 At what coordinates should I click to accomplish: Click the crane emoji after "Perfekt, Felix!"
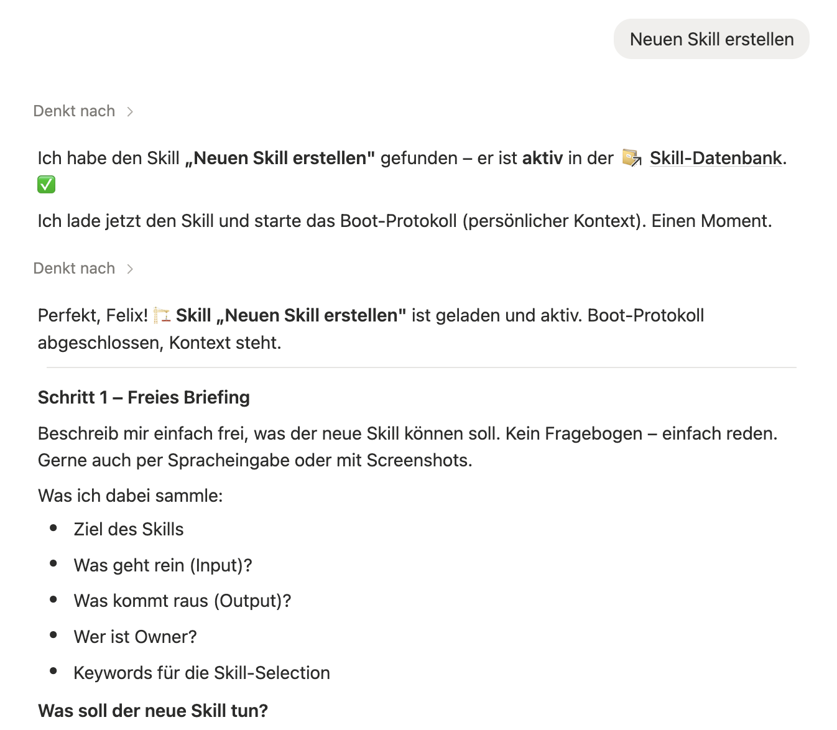162,315
